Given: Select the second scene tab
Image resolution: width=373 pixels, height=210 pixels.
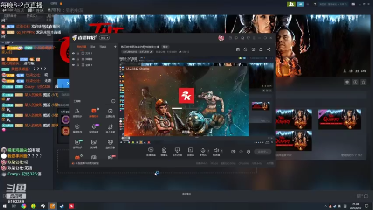Looking at the screenshot, I should [x=93, y=47].
